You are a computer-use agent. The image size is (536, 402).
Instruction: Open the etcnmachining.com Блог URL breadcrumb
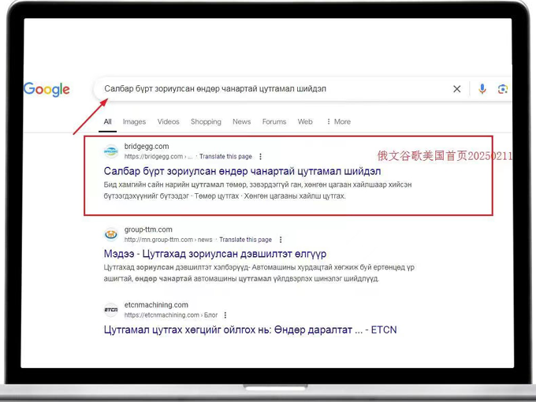171,315
